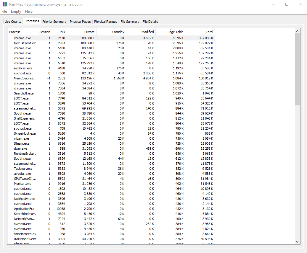Switch to the File Summary tab
The image size is (307, 253).
(x=130, y=22)
